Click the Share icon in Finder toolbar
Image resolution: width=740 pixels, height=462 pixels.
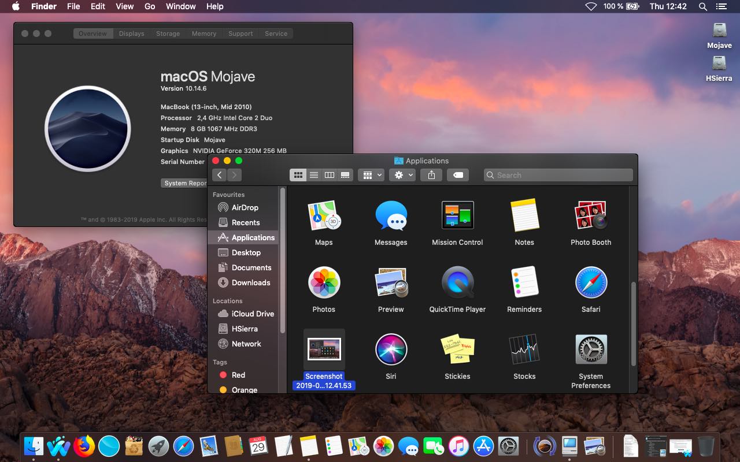pyautogui.click(x=431, y=174)
